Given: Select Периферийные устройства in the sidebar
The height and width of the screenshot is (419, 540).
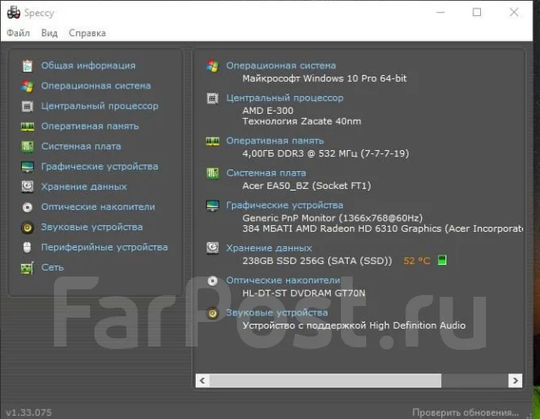Looking at the screenshot, I should pos(105,247).
